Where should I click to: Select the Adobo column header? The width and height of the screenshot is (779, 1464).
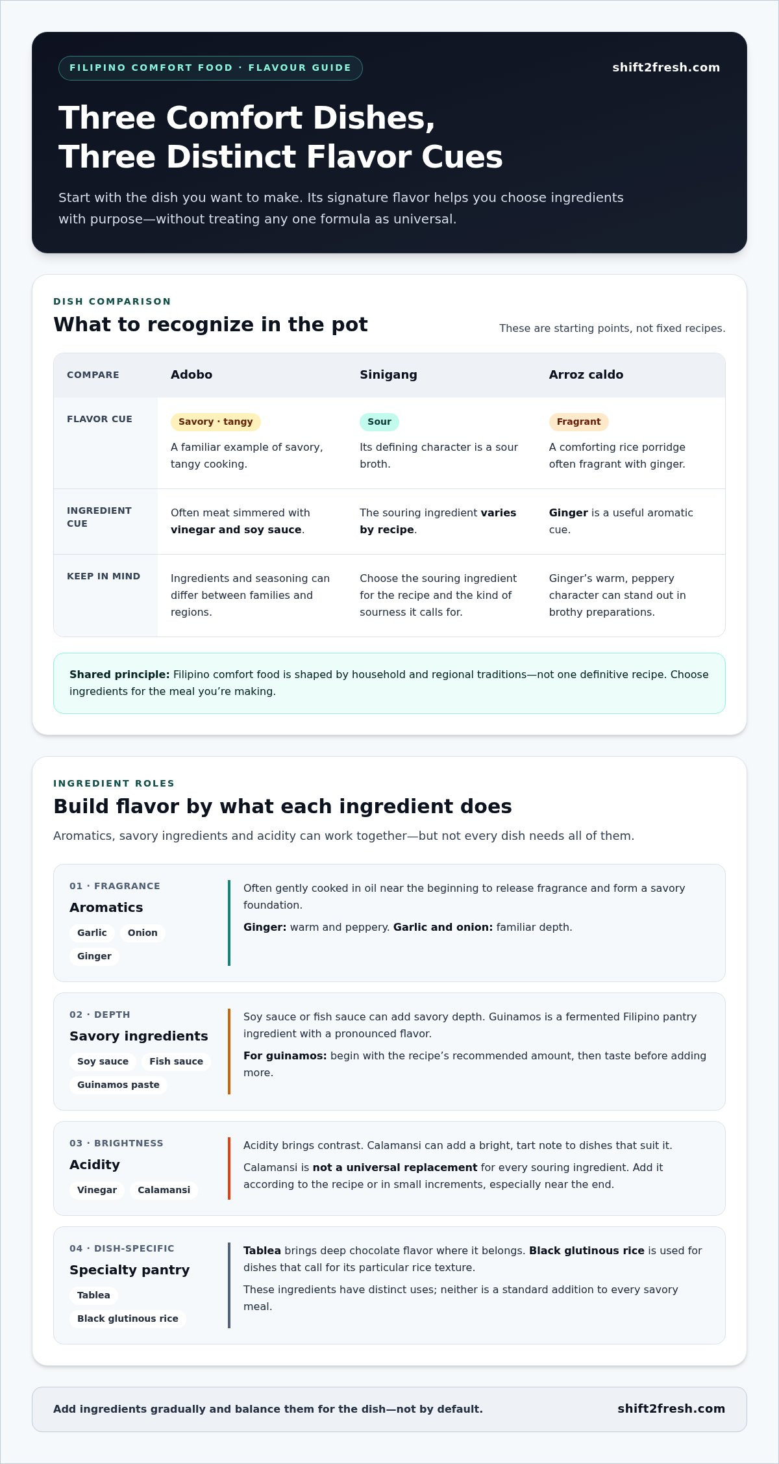point(192,375)
